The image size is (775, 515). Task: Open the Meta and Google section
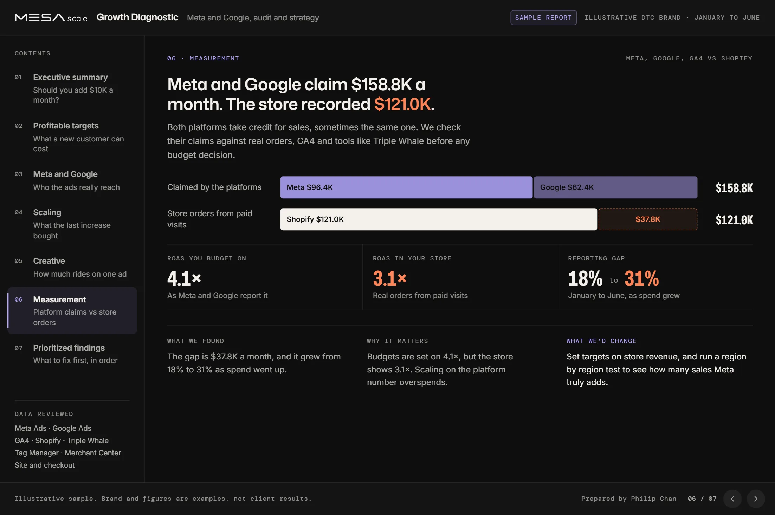click(x=72, y=181)
